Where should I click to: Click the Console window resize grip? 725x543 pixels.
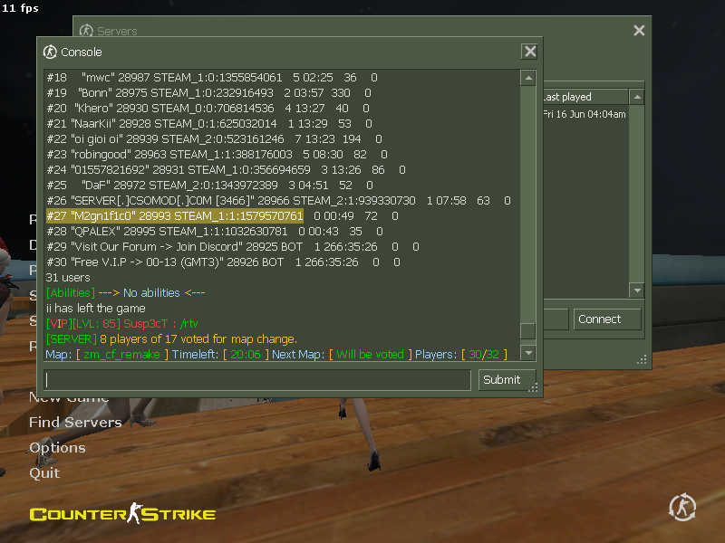tap(533, 388)
